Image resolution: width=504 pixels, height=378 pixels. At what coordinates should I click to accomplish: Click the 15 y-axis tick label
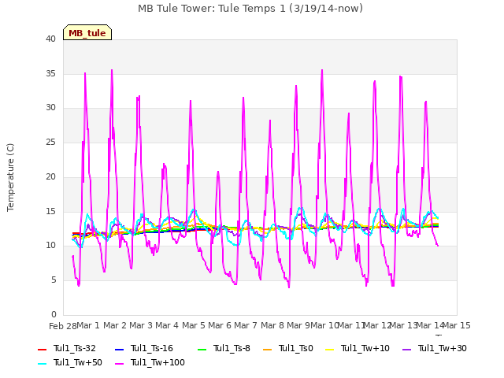coord(50,212)
